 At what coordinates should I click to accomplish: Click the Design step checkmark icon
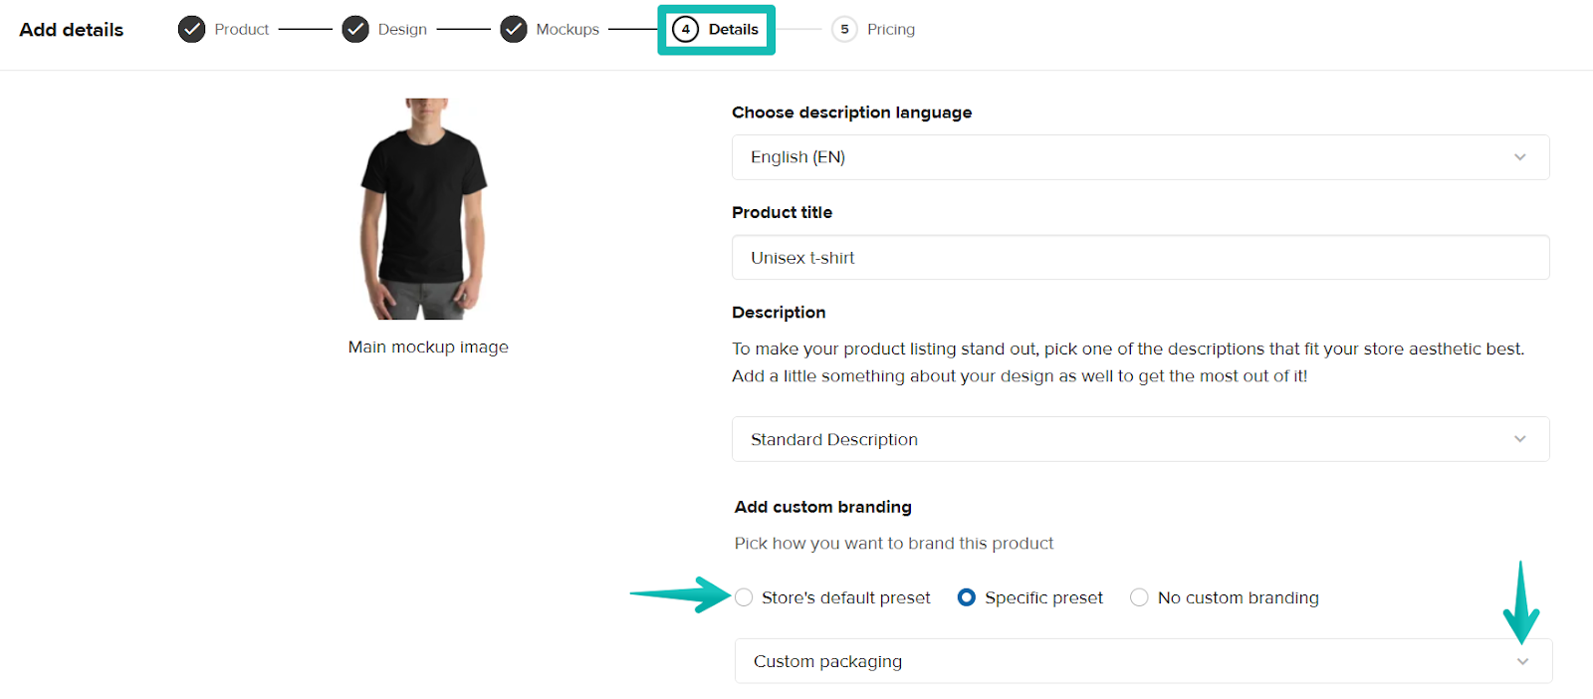point(355,30)
